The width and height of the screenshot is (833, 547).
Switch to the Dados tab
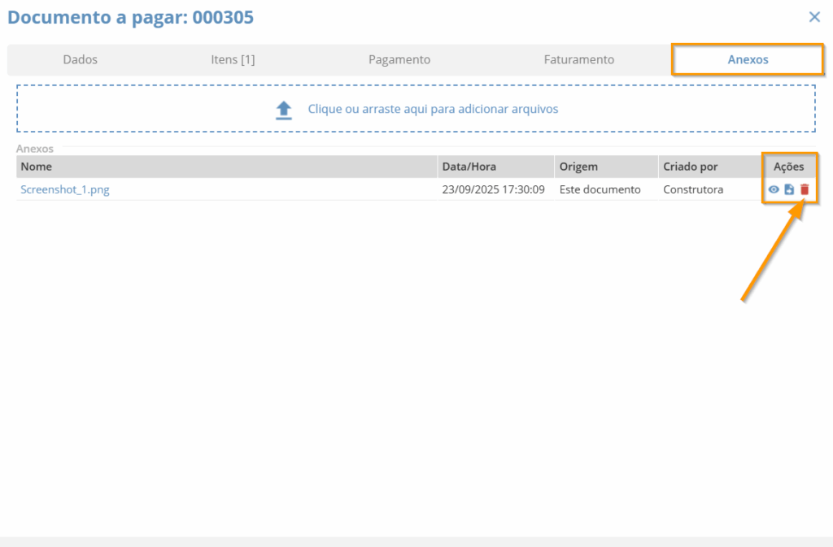(80, 59)
